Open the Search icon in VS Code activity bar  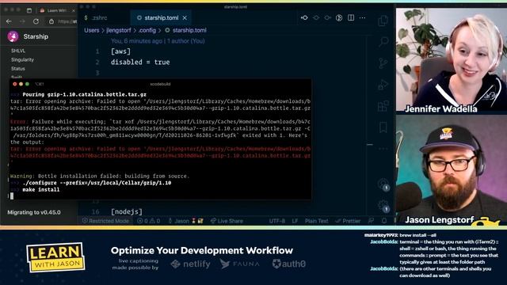point(383,42)
